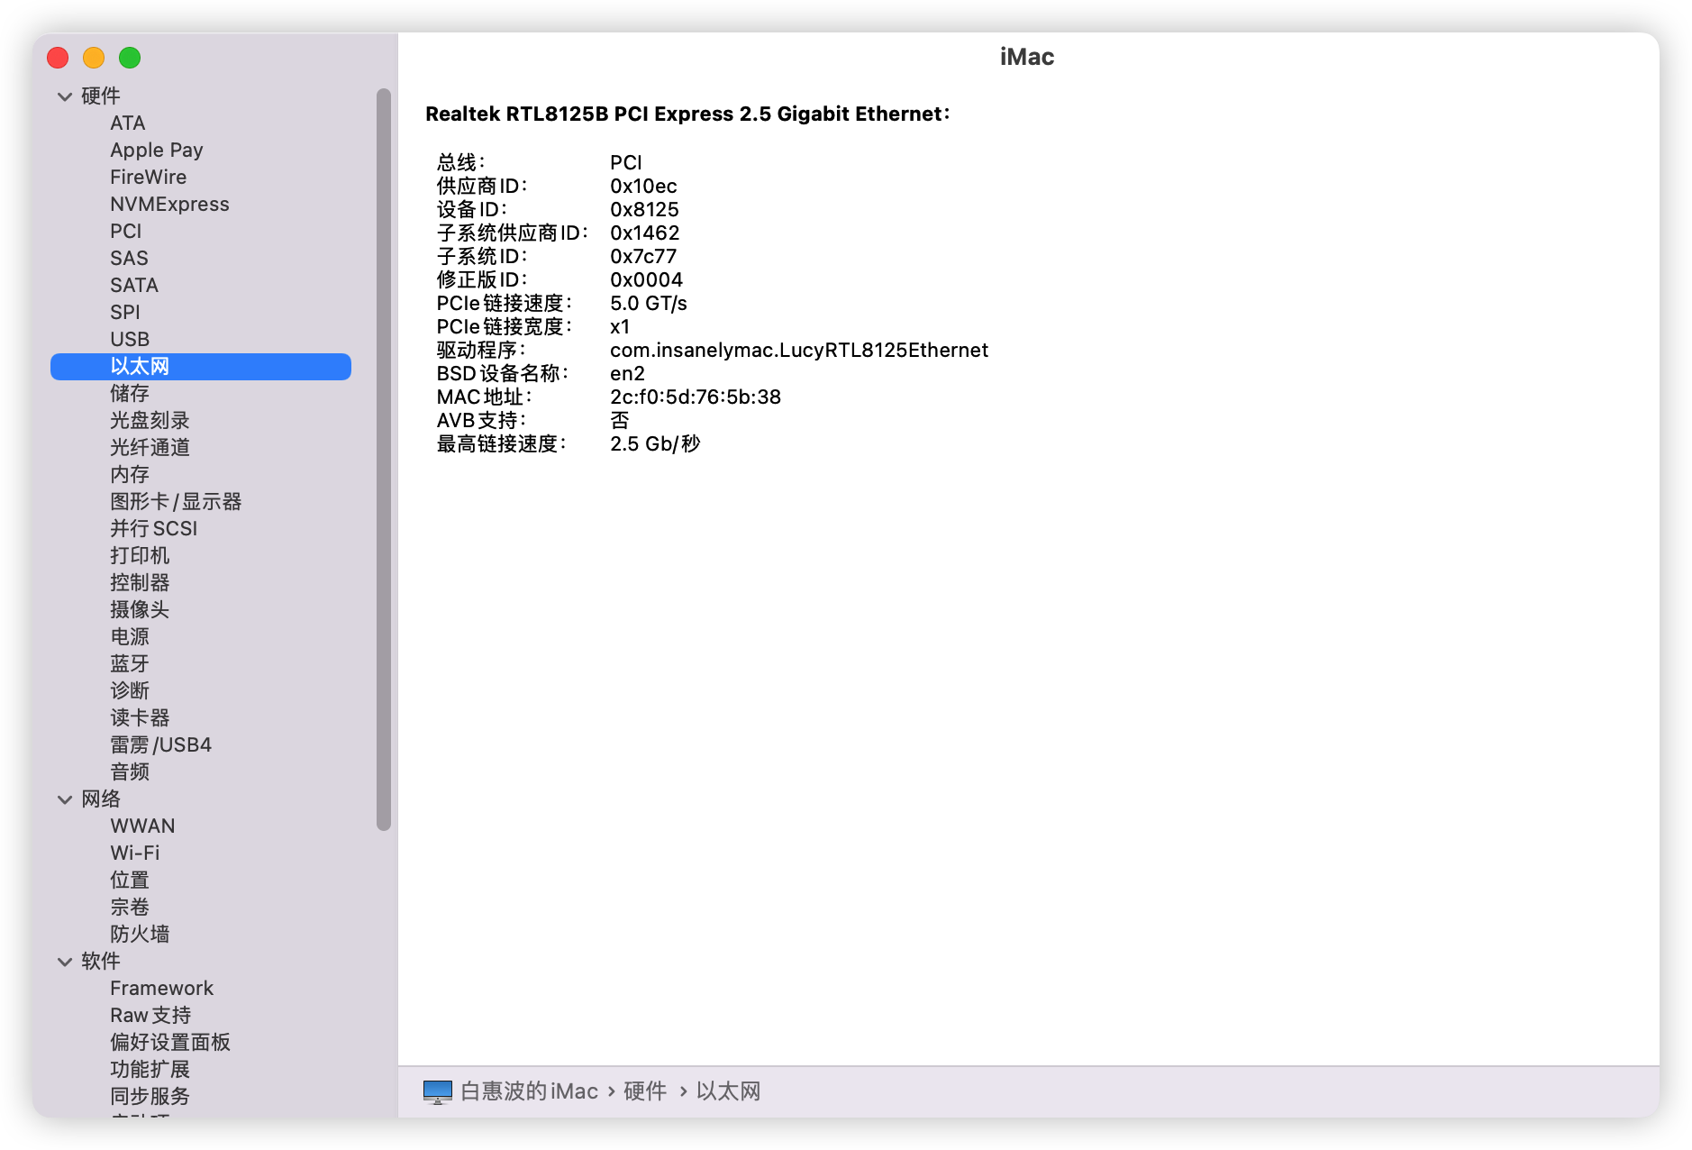Select FireWire in the sidebar

point(149,178)
